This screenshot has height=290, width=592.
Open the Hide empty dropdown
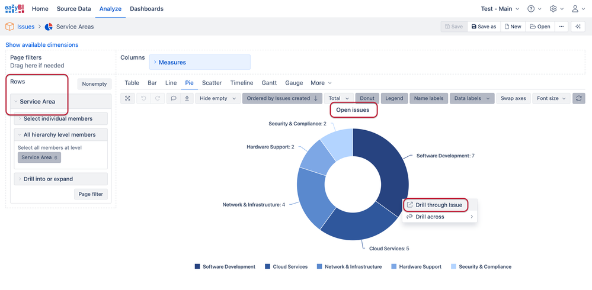218,98
